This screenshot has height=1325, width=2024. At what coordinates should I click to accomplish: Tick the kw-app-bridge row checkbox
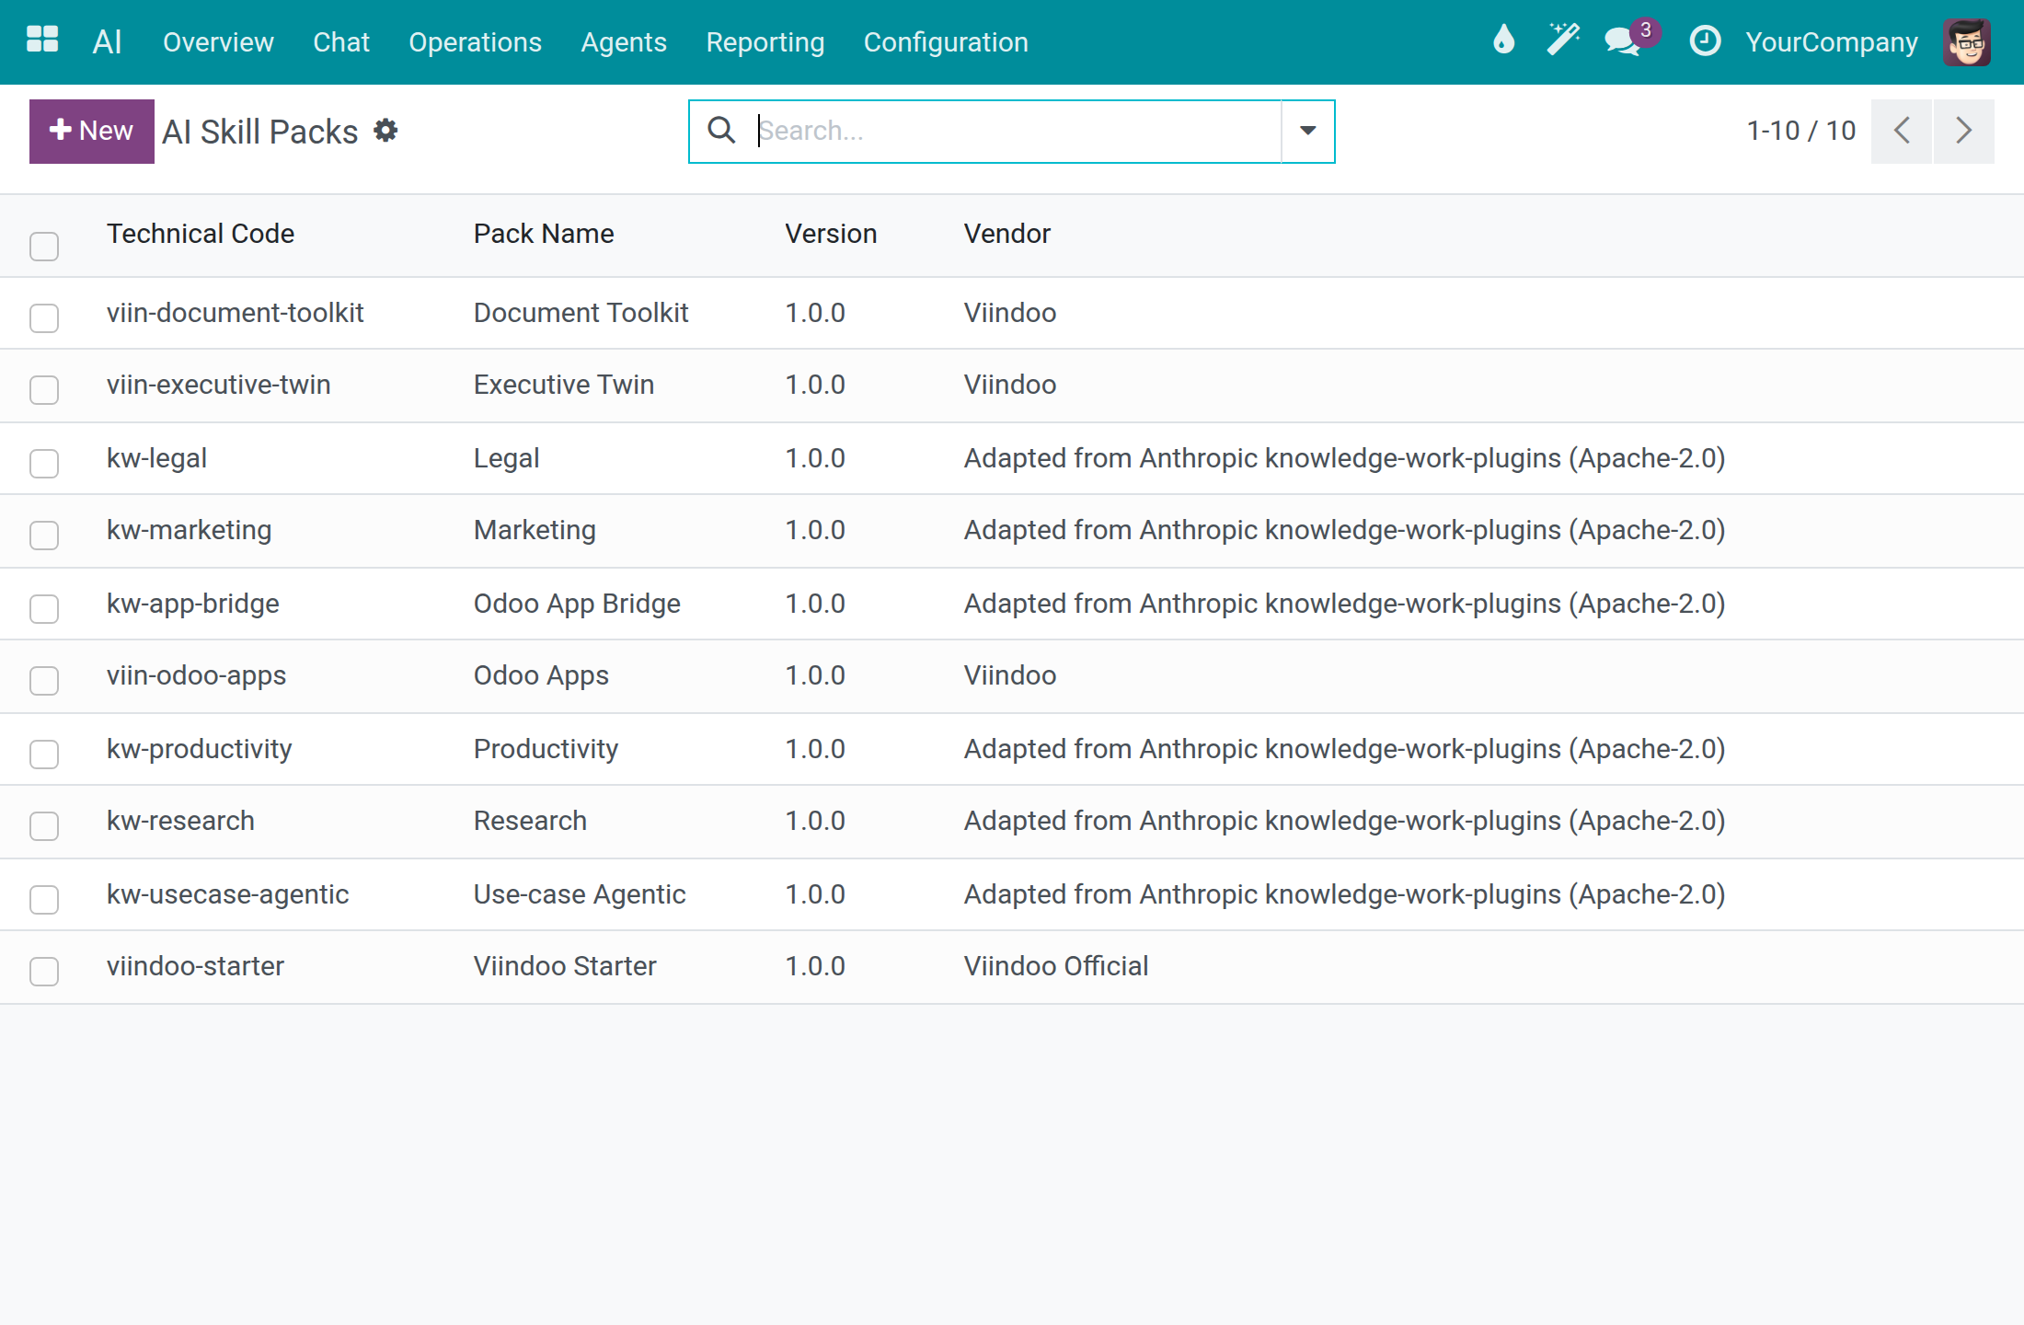44,608
